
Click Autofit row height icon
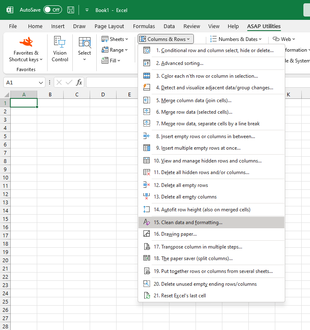click(147, 210)
